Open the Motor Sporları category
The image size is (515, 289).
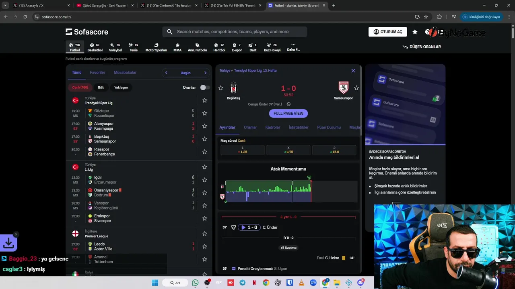pyautogui.click(x=156, y=47)
